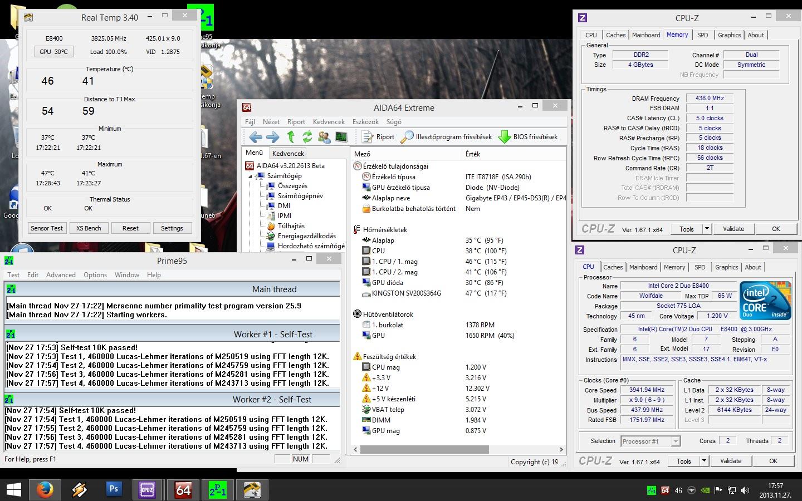802x501 pixels.
Task: Click the volume speaker icon in system tray
Action: (x=745, y=490)
